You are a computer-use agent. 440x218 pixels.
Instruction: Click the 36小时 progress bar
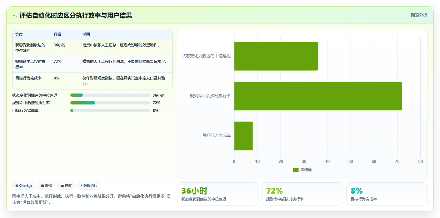point(110,95)
